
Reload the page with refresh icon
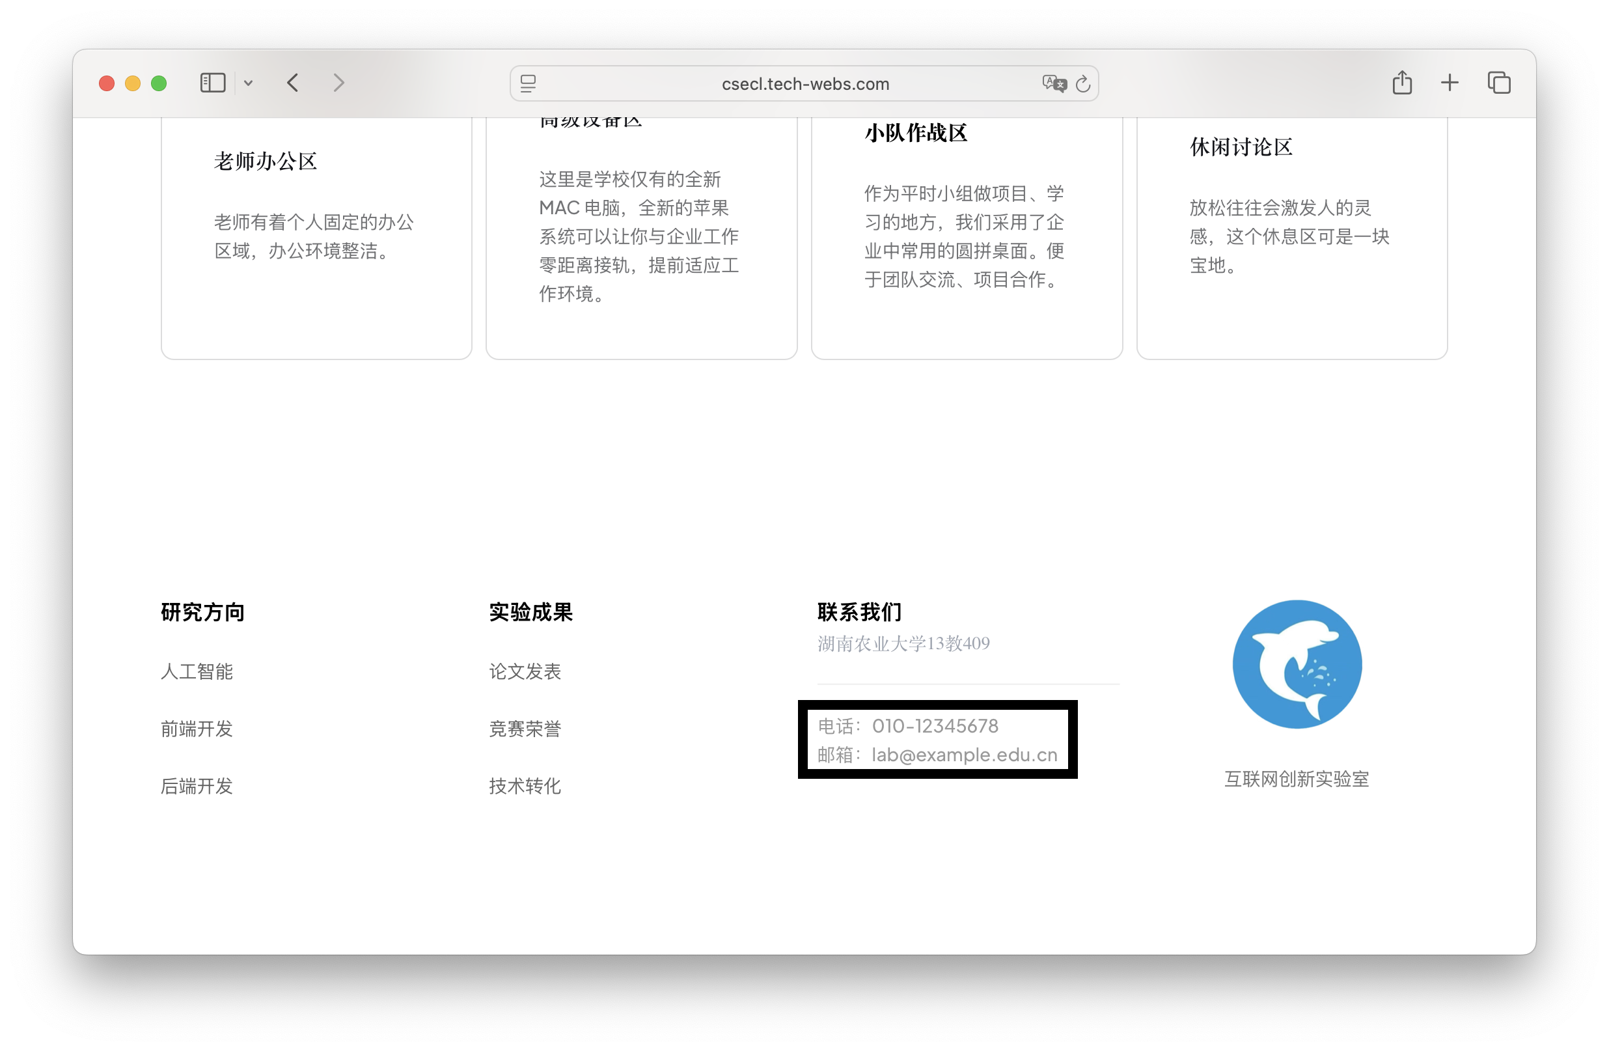coord(1083,83)
